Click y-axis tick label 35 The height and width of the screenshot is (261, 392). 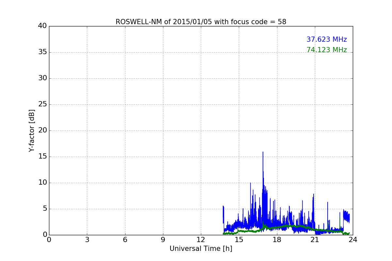tap(42, 52)
